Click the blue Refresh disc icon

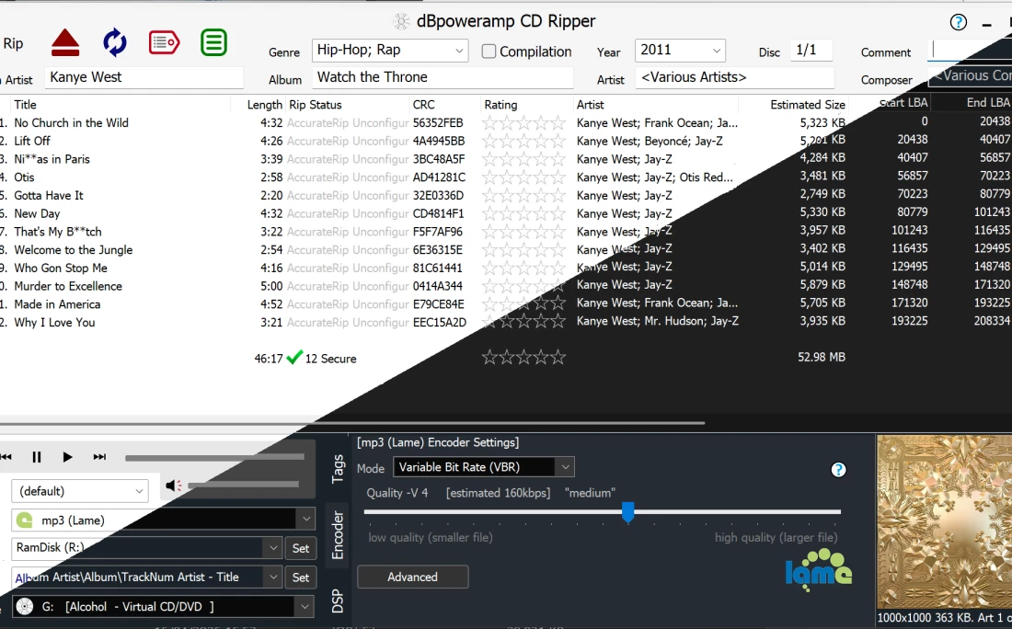coord(115,42)
